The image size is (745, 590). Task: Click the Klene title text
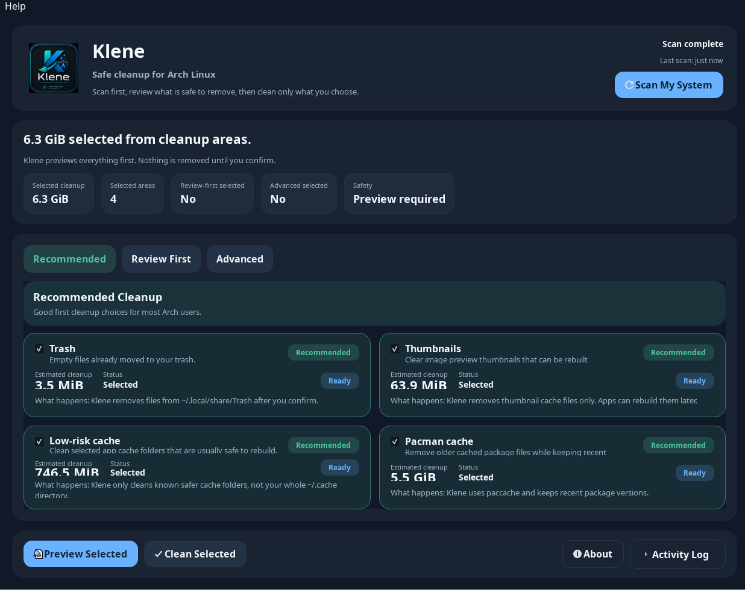point(118,51)
